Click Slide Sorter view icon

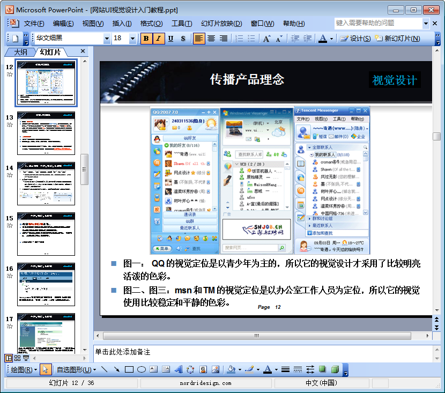17,358
